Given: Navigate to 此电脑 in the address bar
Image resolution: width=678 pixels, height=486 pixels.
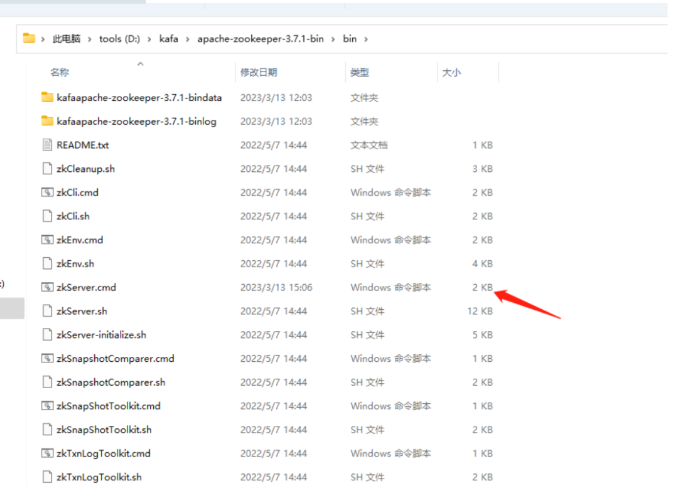Looking at the screenshot, I should [x=67, y=39].
